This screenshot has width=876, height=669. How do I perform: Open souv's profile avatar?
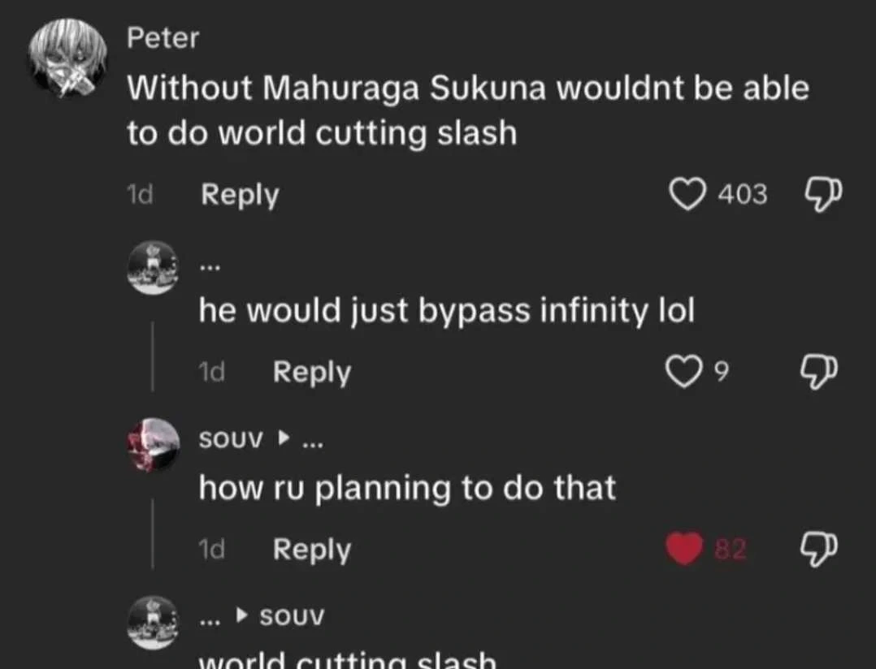pos(154,445)
